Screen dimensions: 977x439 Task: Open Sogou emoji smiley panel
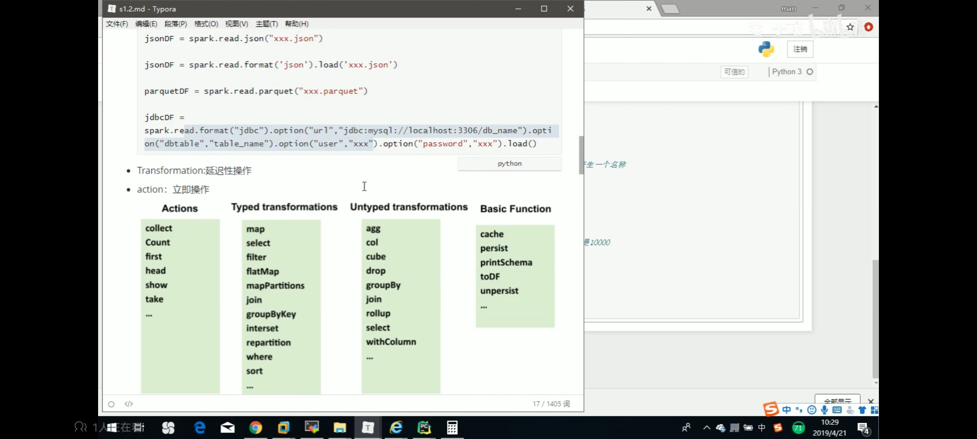coord(812,410)
